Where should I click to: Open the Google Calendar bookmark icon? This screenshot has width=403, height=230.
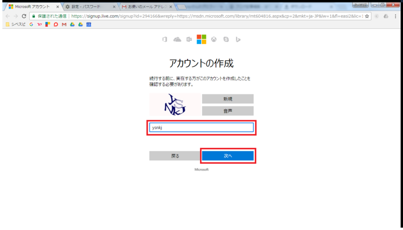[89, 24]
